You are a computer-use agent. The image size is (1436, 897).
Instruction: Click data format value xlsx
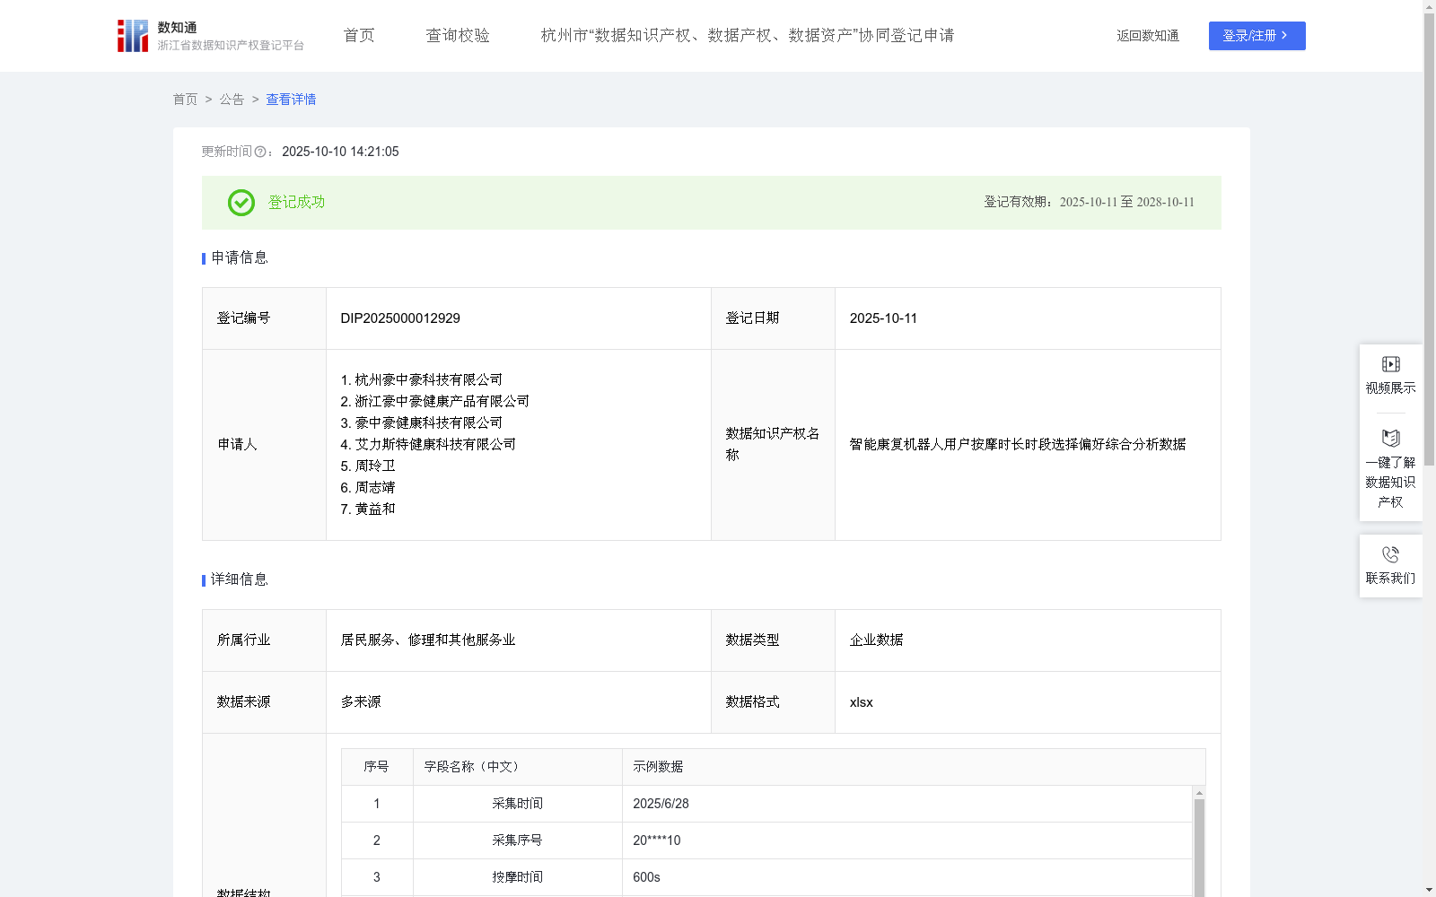[x=861, y=702]
